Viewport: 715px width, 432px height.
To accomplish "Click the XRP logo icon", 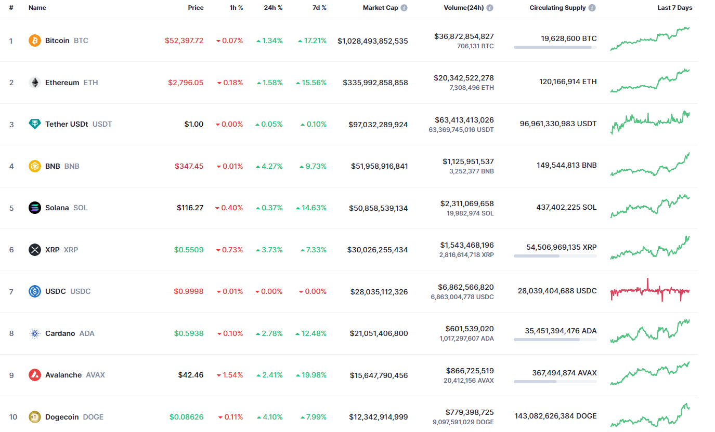I will click(35, 250).
